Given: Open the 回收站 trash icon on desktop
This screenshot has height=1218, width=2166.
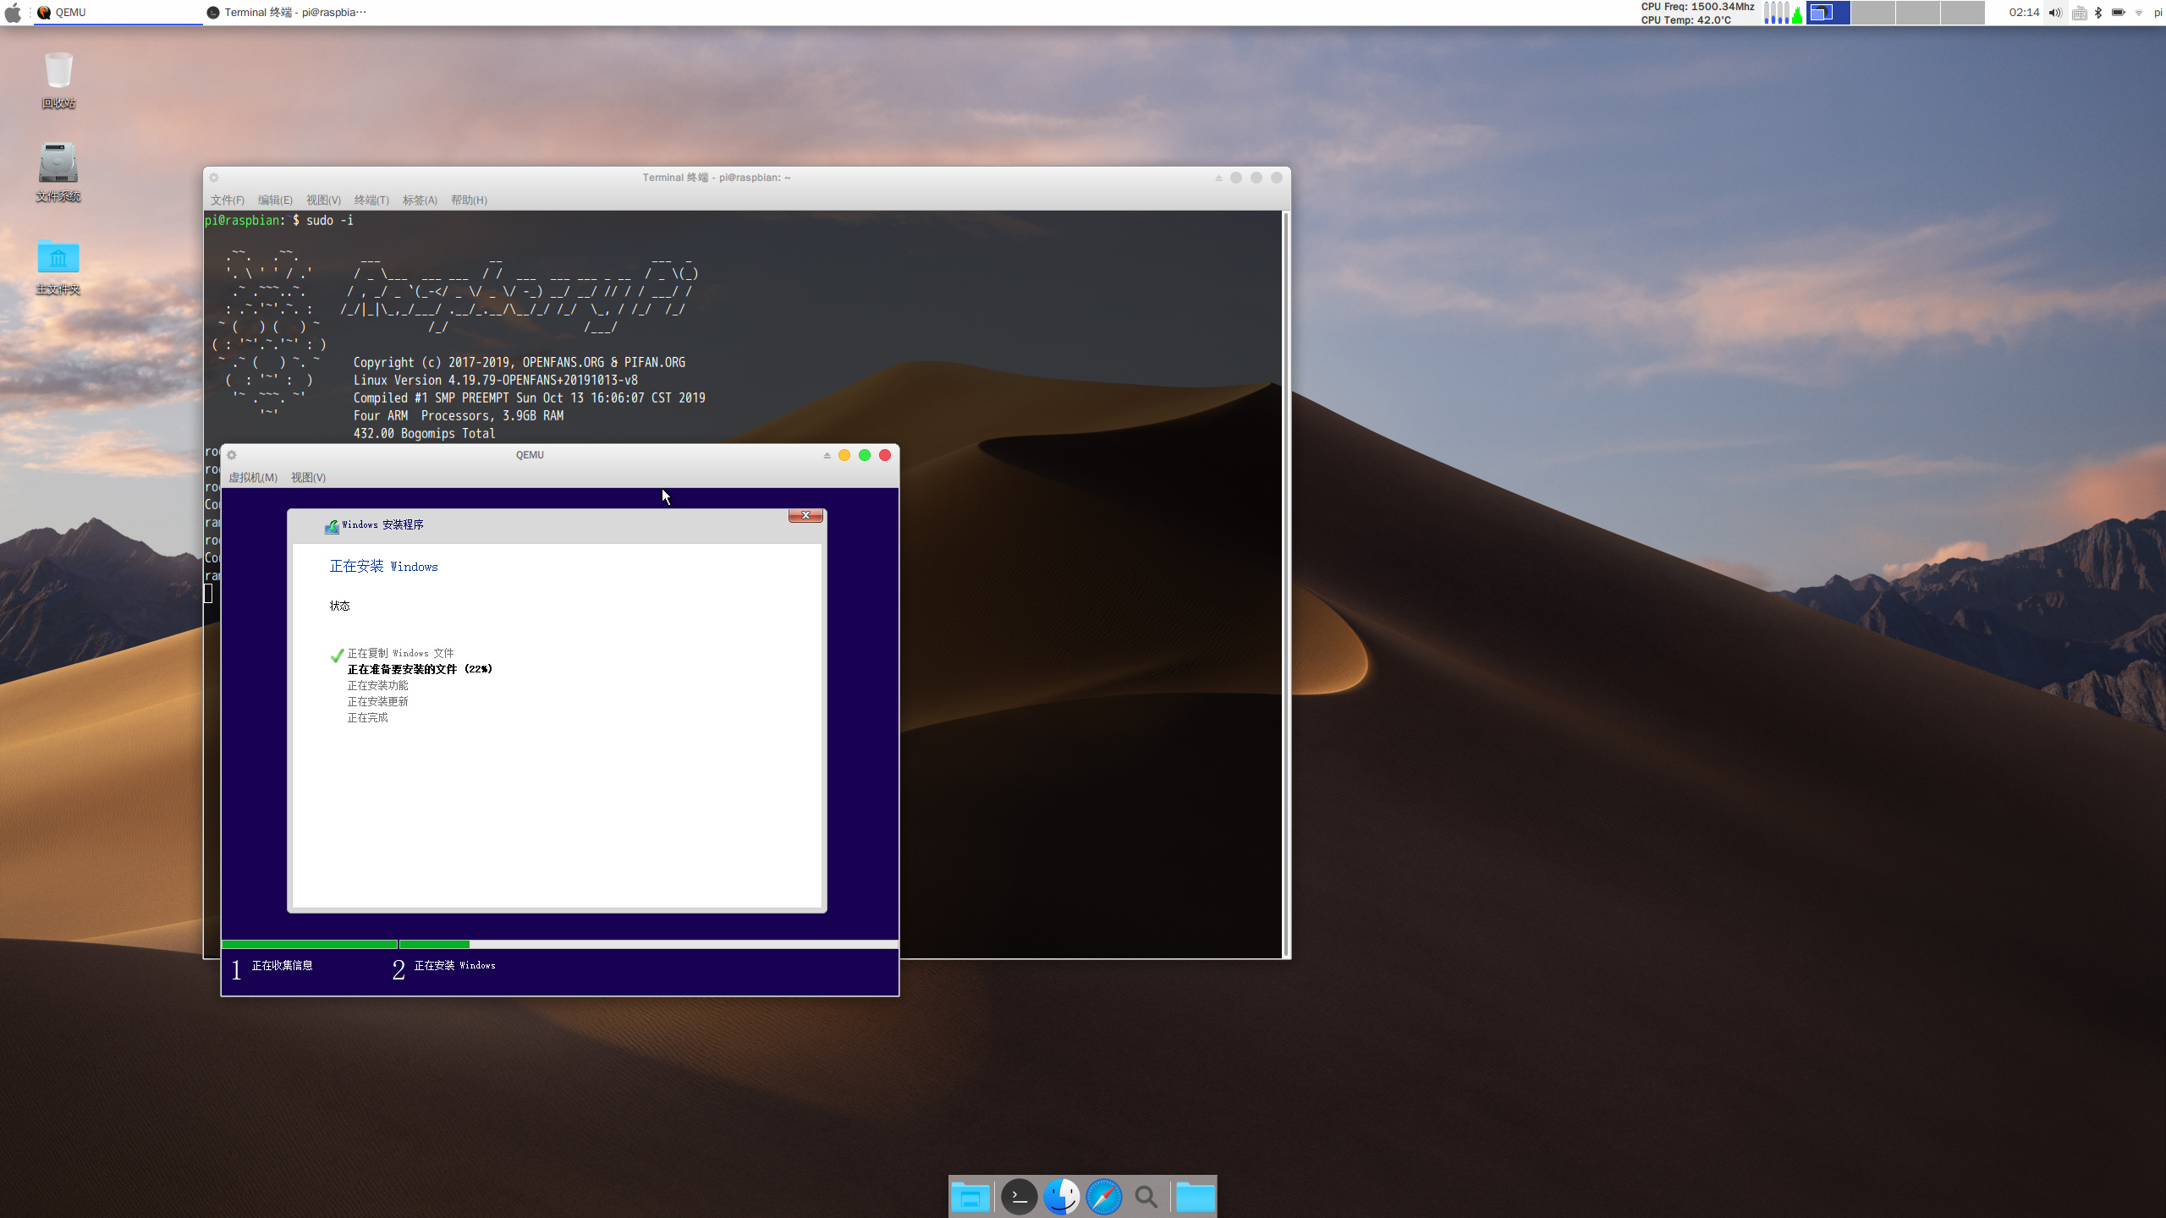Looking at the screenshot, I should tap(58, 72).
